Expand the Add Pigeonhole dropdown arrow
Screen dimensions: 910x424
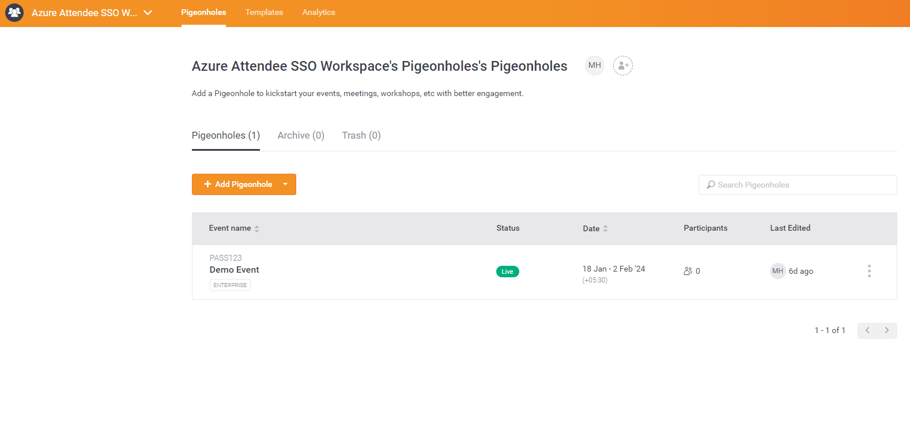point(285,184)
